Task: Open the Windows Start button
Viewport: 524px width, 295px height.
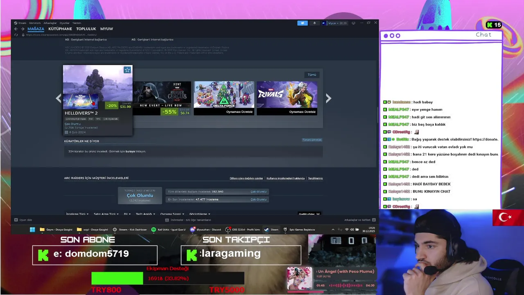Action: 32,229
